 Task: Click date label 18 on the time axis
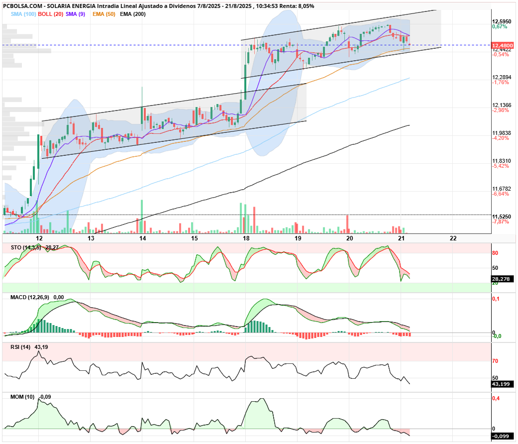[x=246, y=238]
